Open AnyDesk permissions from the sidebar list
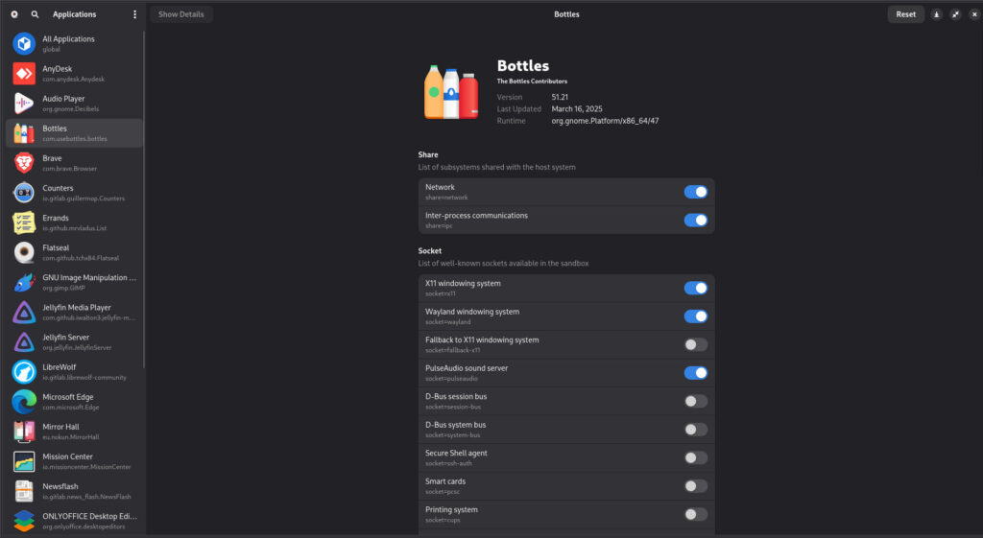 74,74
